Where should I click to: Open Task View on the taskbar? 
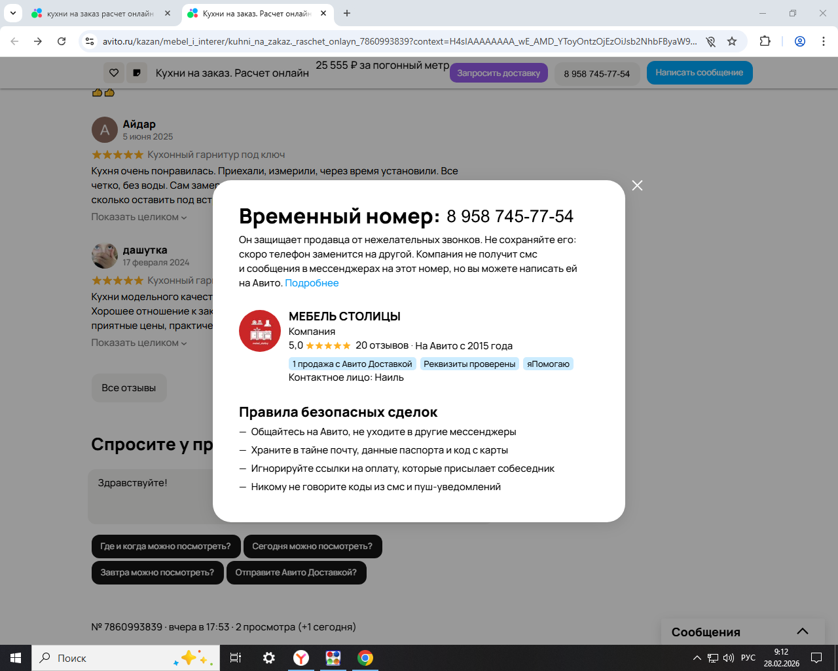point(236,658)
